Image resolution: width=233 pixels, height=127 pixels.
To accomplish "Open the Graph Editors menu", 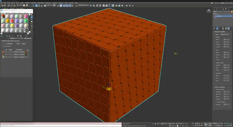I will 41,3.
